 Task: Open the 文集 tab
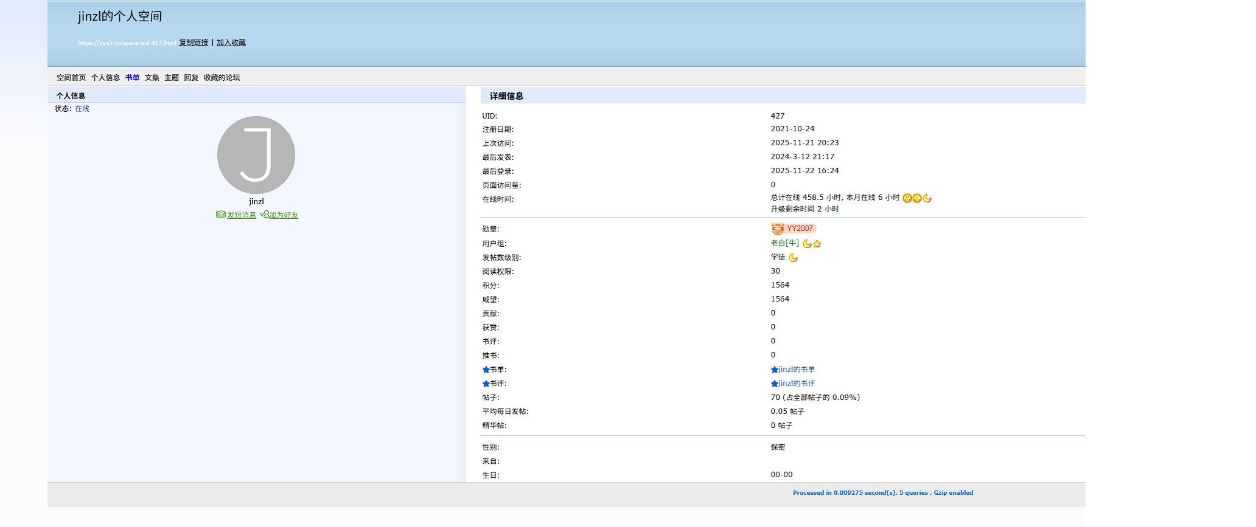pos(152,78)
